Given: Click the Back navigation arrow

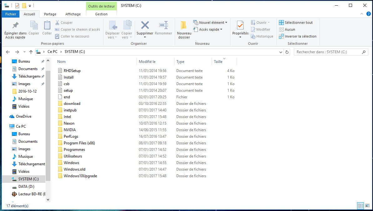Looking at the screenshot, I should click(x=8, y=52).
